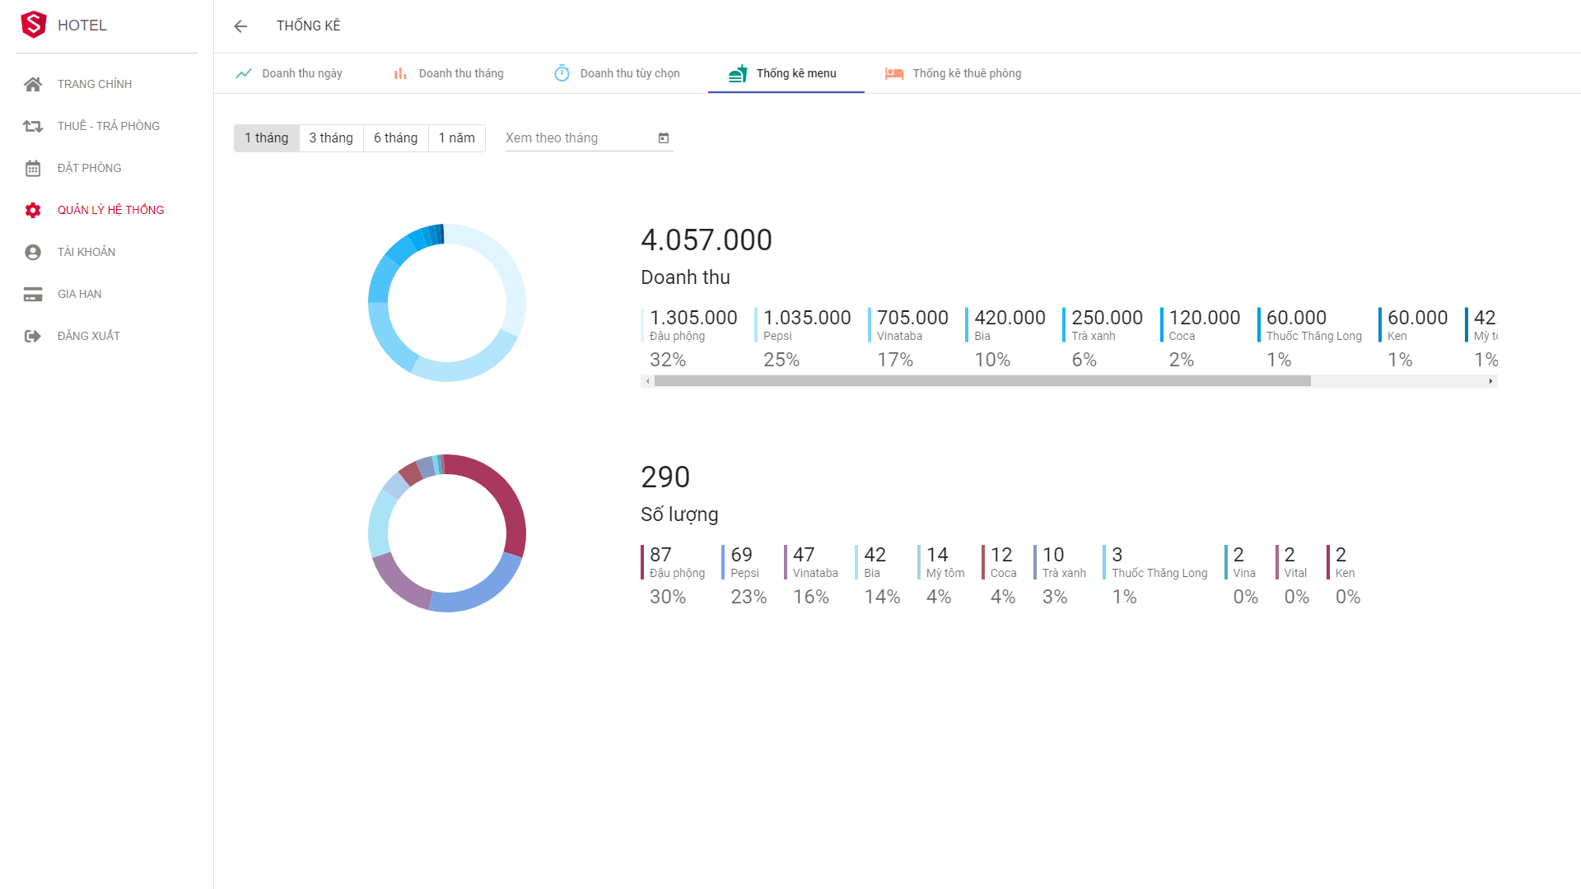The image size is (1581, 889).
Task: Switch to the Doanh thu tháng tab
Action: click(449, 73)
